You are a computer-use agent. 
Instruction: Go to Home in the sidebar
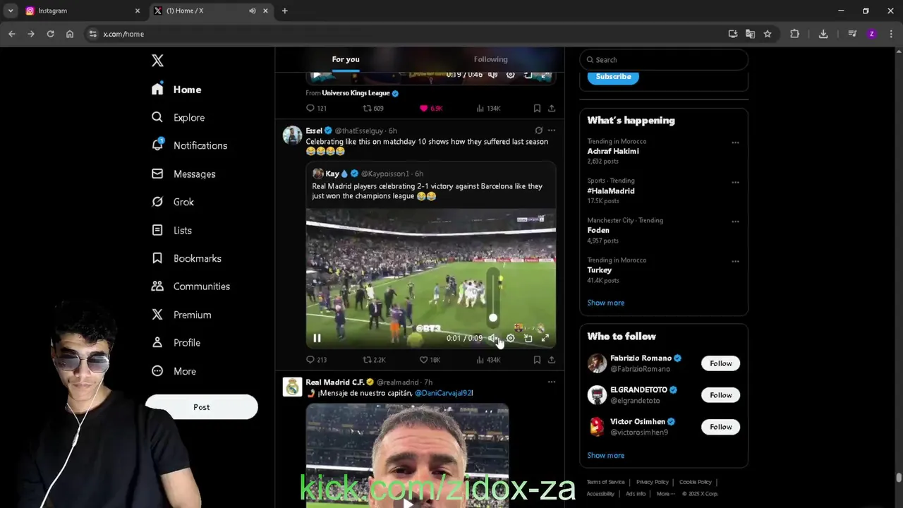pos(177,90)
